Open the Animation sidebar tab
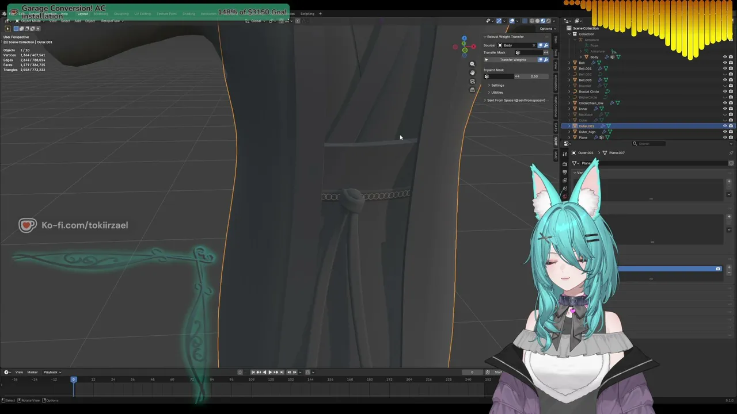Viewport: 737px width, 414px height. [x=556, y=82]
